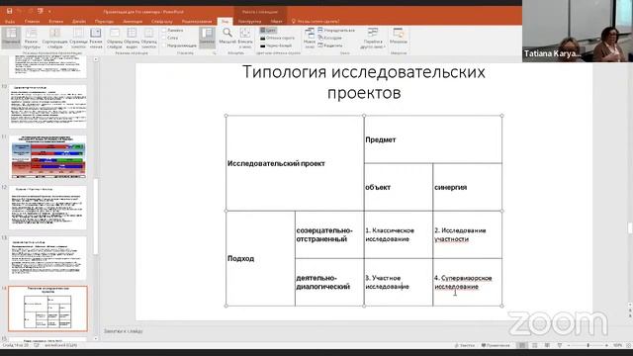This screenshot has width=633, height=356.
Task: Click table cell Исследовательский проект
Action: 295,163
